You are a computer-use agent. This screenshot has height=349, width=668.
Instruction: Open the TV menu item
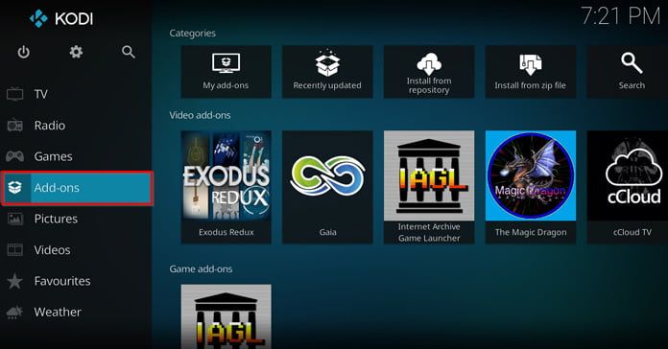click(77, 94)
